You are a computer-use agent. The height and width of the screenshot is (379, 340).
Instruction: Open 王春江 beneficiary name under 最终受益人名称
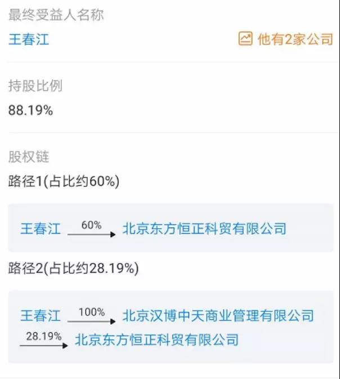(29, 39)
